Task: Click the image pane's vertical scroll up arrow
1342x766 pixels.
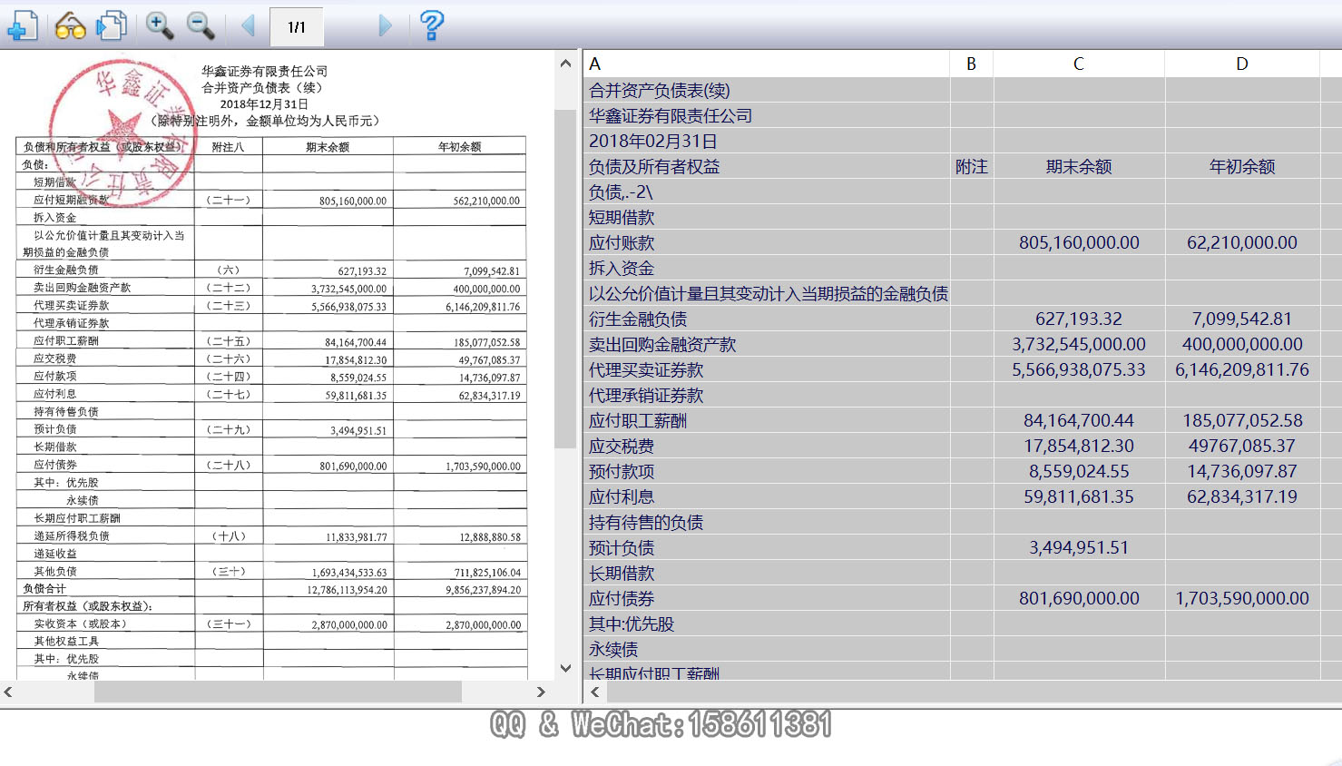Action: coord(565,64)
